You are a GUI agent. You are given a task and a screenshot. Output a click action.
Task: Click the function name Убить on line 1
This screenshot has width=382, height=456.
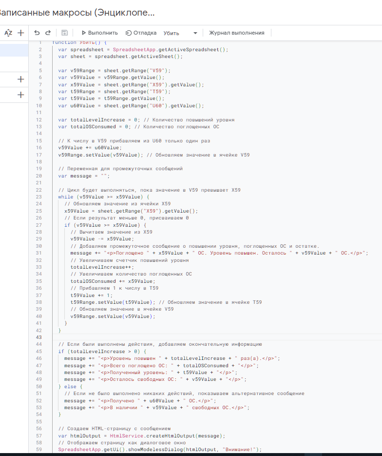[x=88, y=42]
